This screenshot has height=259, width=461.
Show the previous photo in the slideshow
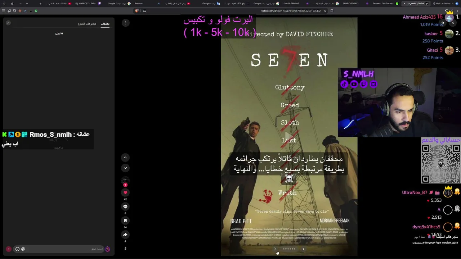tap(303, 249)
